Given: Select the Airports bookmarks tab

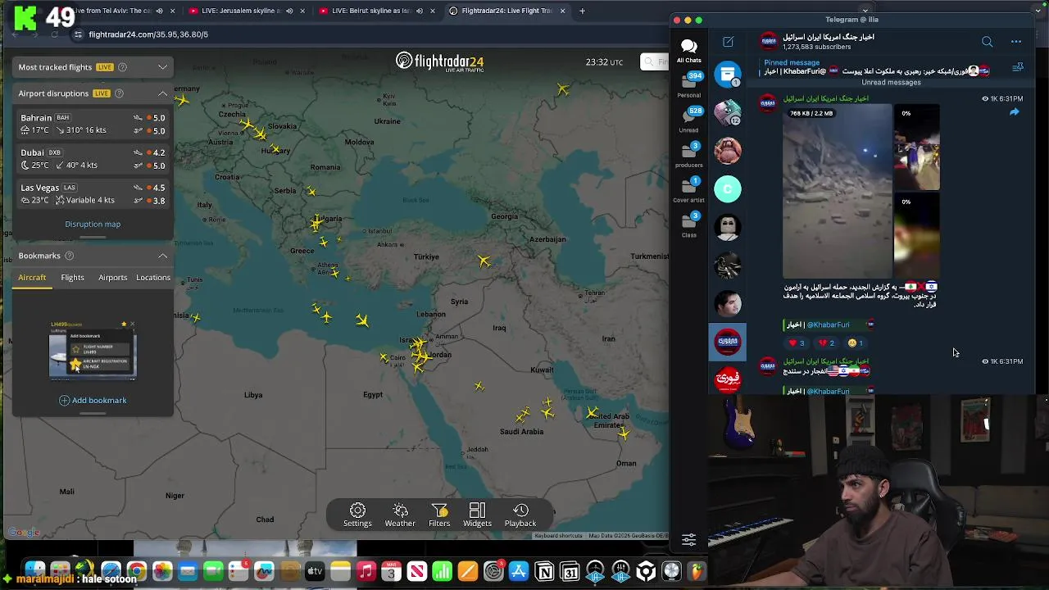Looking at the screenshot, I should (x=113, y=278).
